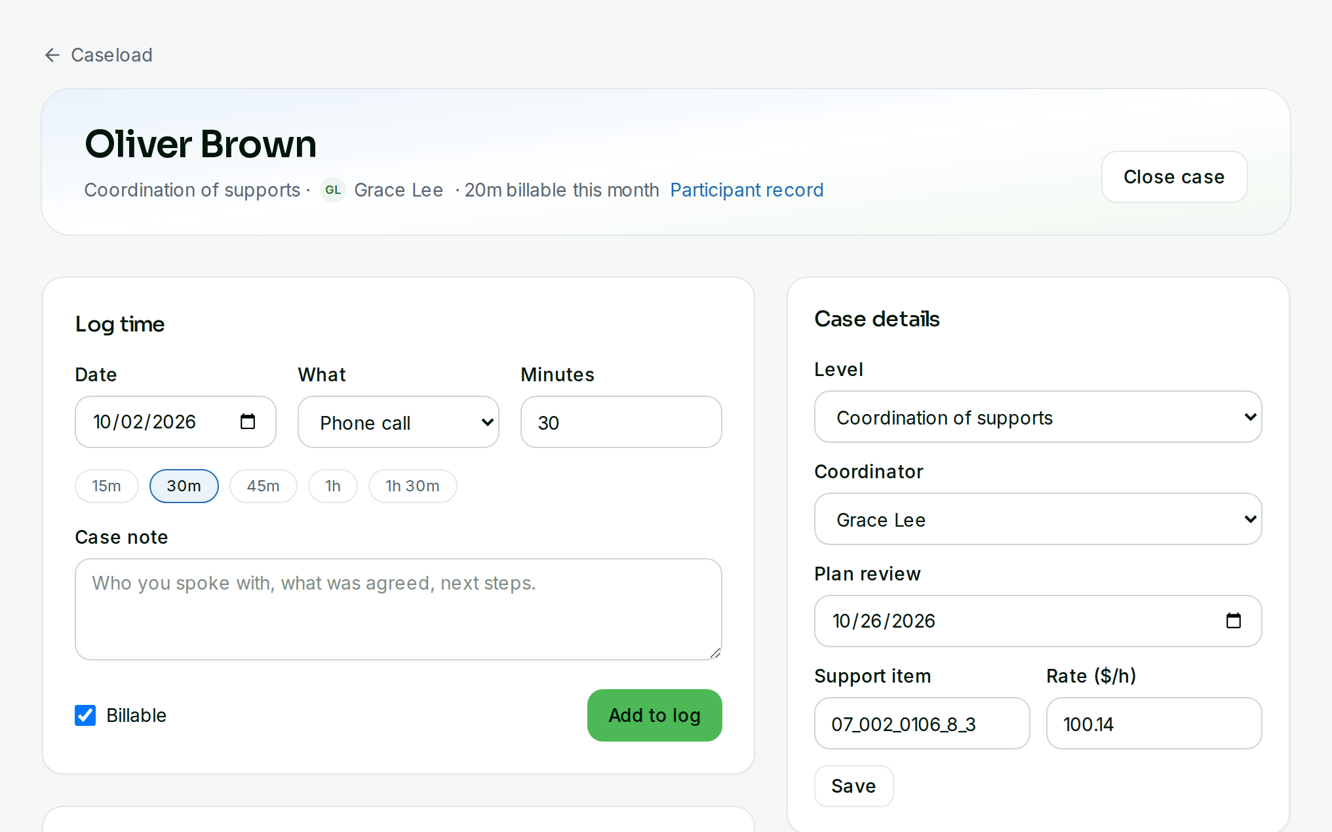Click the Billable label text
The width and height of the screenshot is (1332, 832).
click(x=136, y=715)
